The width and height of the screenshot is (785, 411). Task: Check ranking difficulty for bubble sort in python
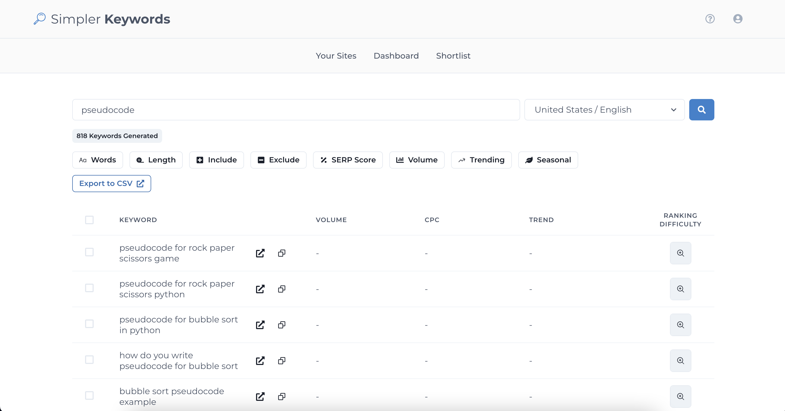[680, 325]
